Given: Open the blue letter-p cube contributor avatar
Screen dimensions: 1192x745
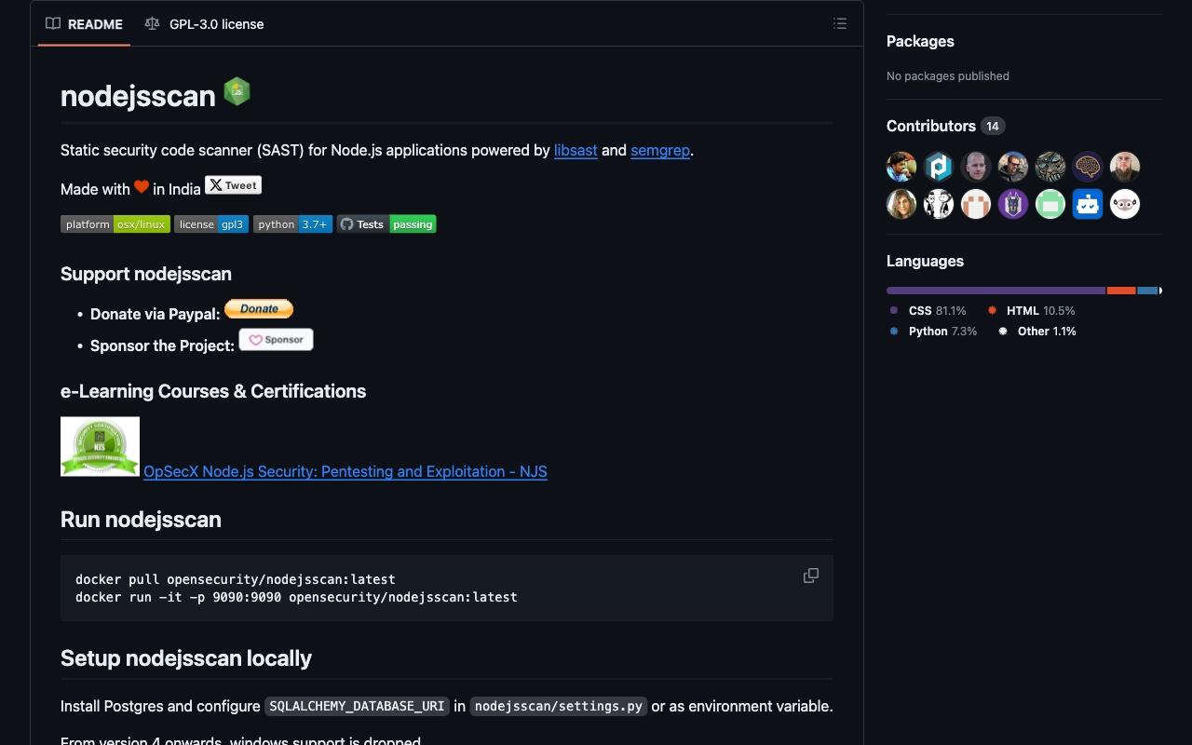Looking at the screenshot, I should click(x=939, y=167).
